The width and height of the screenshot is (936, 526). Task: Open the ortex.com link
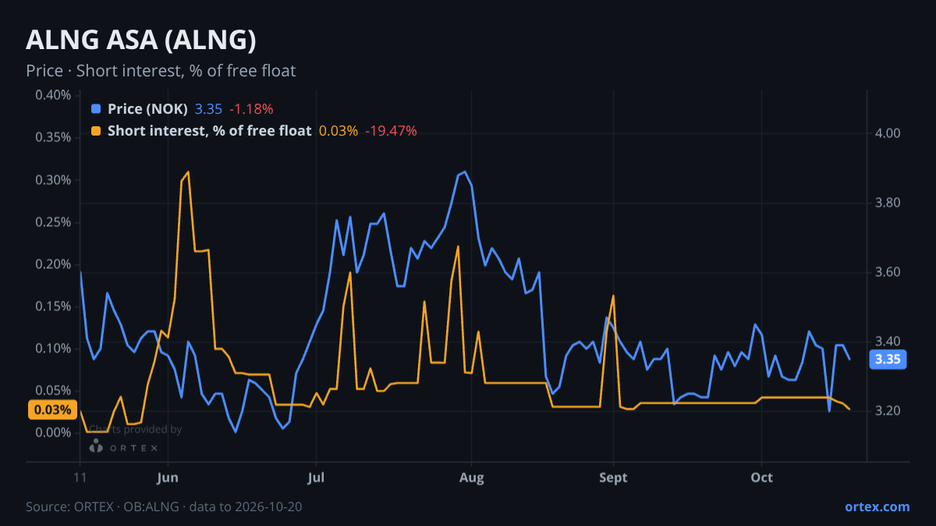pos(877,507)
